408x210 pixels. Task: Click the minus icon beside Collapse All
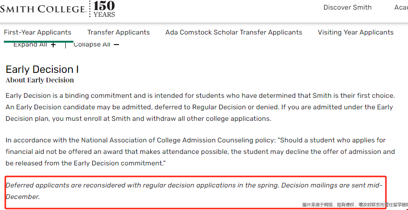[116, 45]
